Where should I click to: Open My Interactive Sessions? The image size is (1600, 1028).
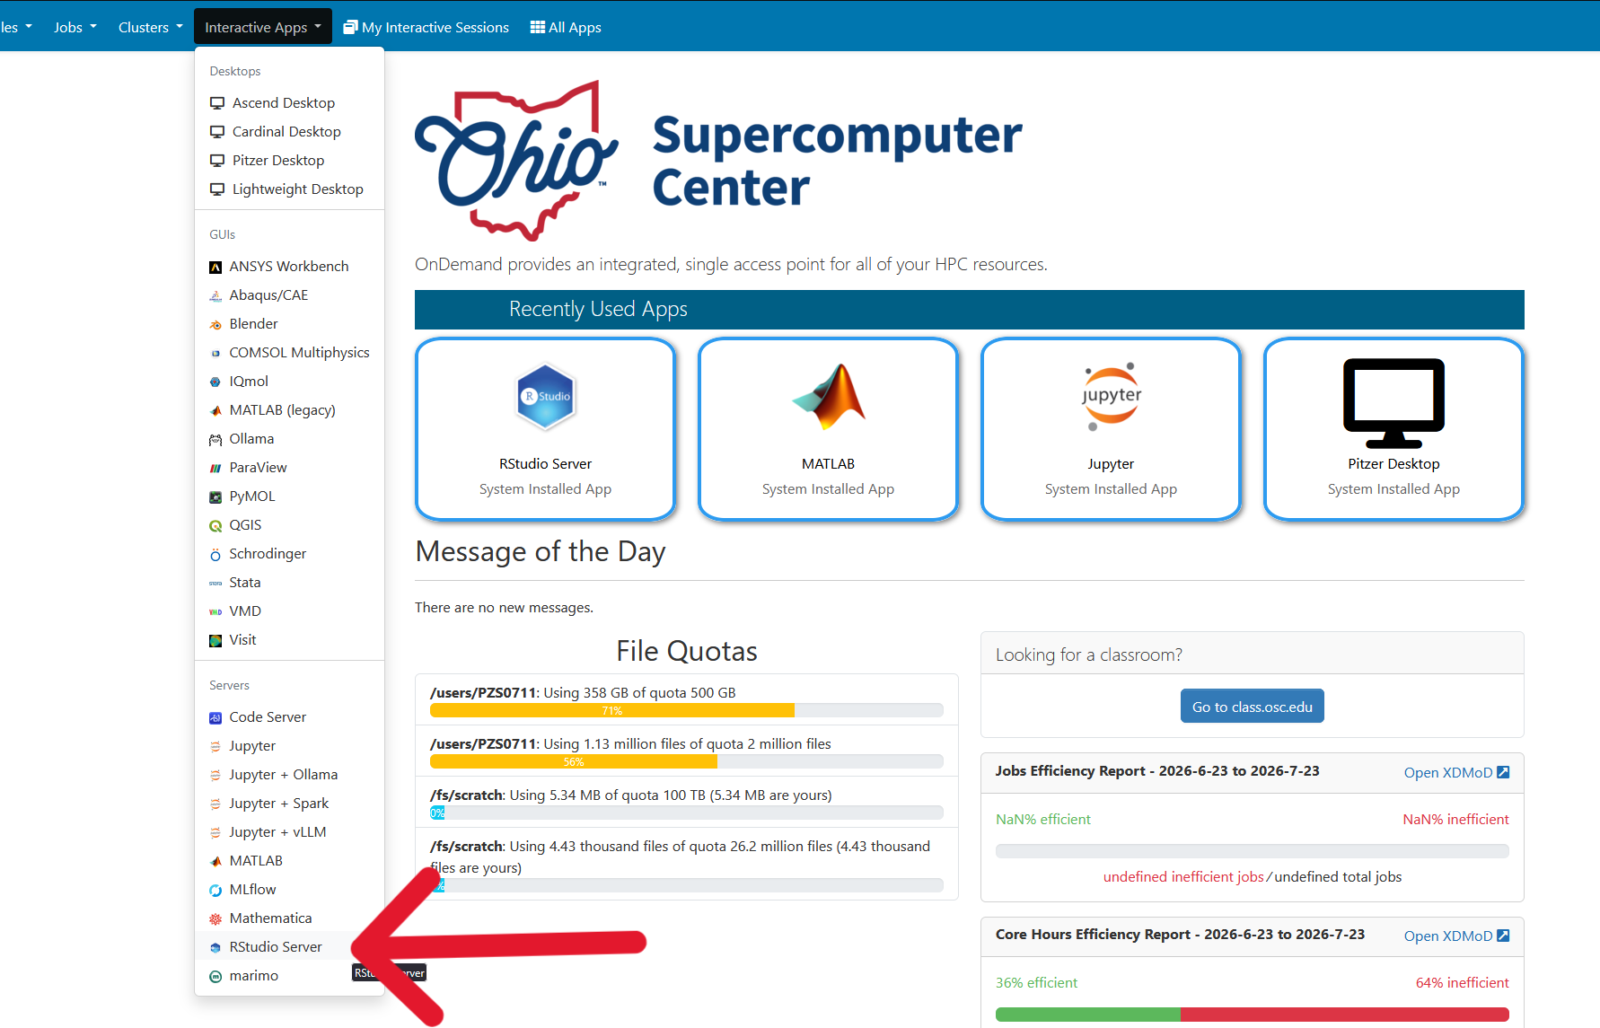pos(426,27)
